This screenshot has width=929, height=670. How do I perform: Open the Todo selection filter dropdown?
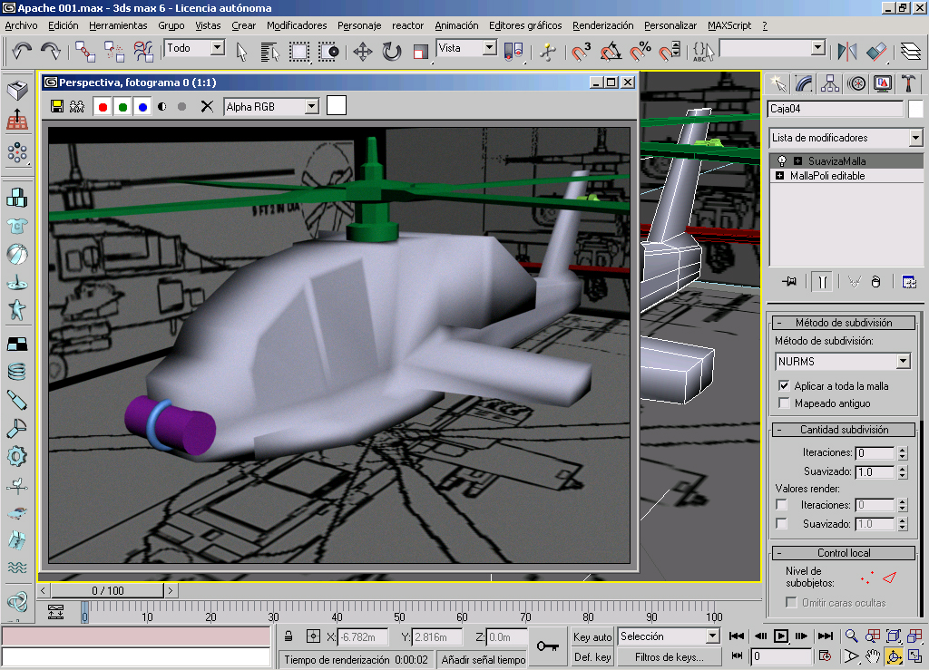[218, 48]
